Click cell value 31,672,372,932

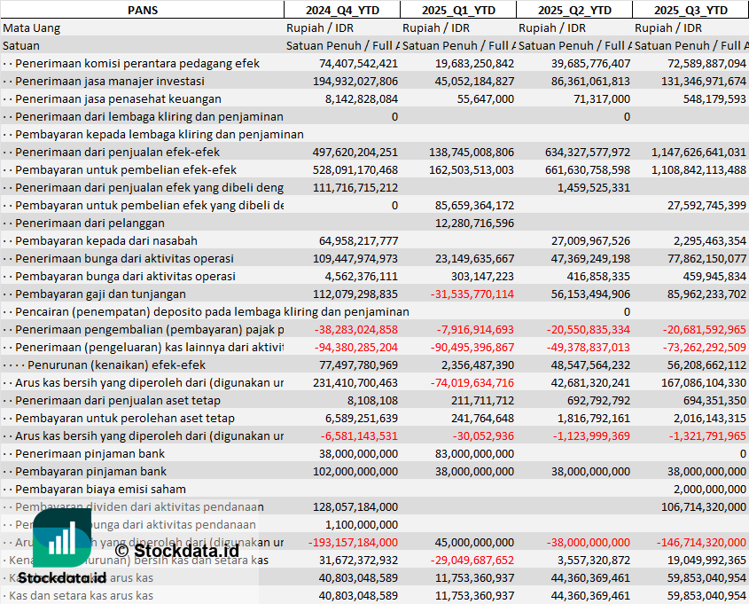[x=358, y=560]
